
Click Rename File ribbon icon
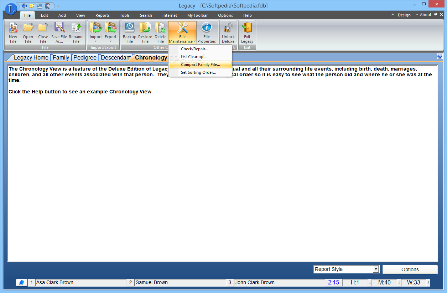76,32
